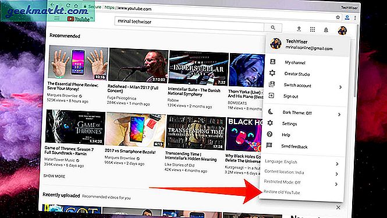387x218 pixels.
Task: Choose Send feedback menu entry
Action: (294, 146)
